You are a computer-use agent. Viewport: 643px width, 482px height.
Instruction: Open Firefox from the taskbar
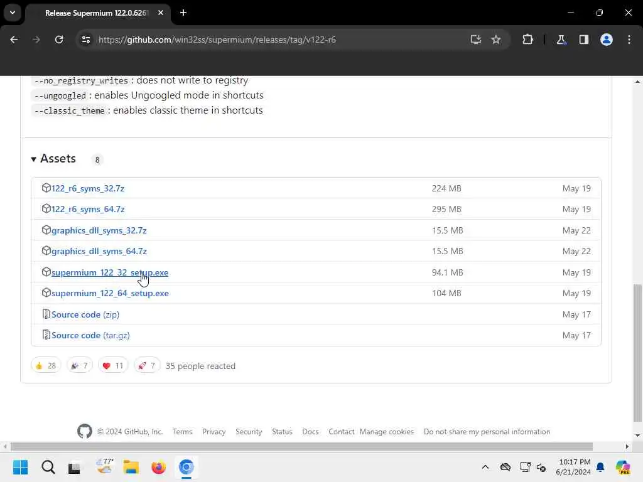[159, 467]
